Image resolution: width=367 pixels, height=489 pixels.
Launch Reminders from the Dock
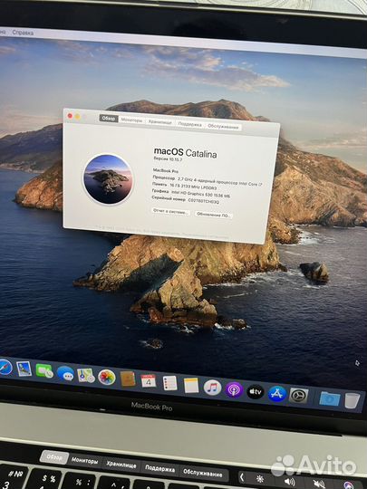pyautogui.click(x=170, y=383)
